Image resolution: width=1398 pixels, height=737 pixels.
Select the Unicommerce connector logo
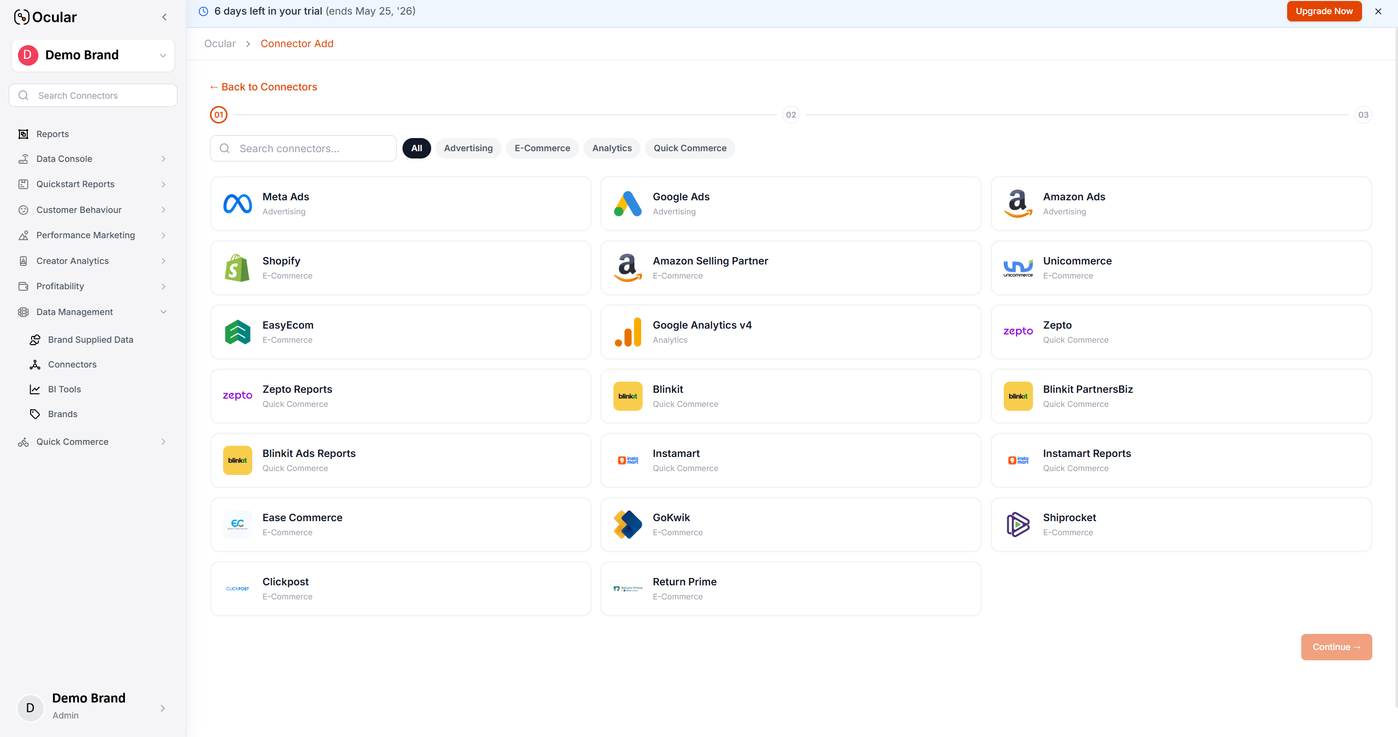[x=1018, y=268]
